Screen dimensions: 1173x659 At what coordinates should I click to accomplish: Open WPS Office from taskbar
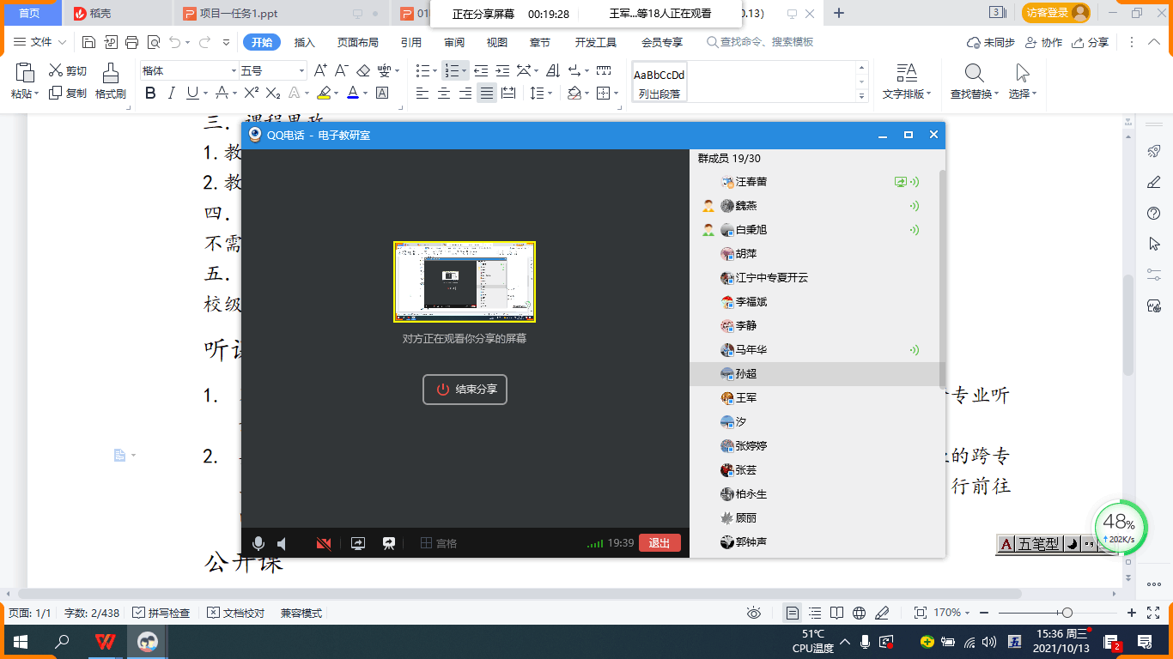click(x=106, y=641)
